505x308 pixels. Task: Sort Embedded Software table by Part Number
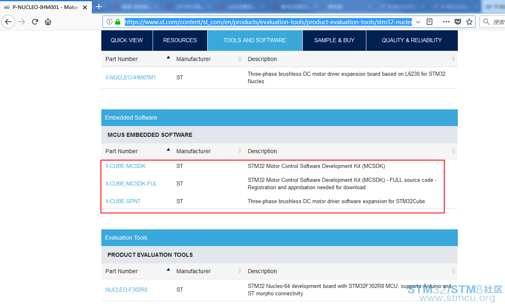[168, 150]
